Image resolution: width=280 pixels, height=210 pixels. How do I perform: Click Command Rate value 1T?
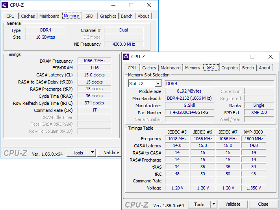(94, 110)
